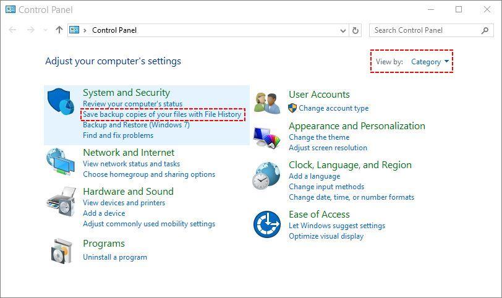Click the back navigation arrow
Screen dimensions: 502x298
tap(12, 30)
